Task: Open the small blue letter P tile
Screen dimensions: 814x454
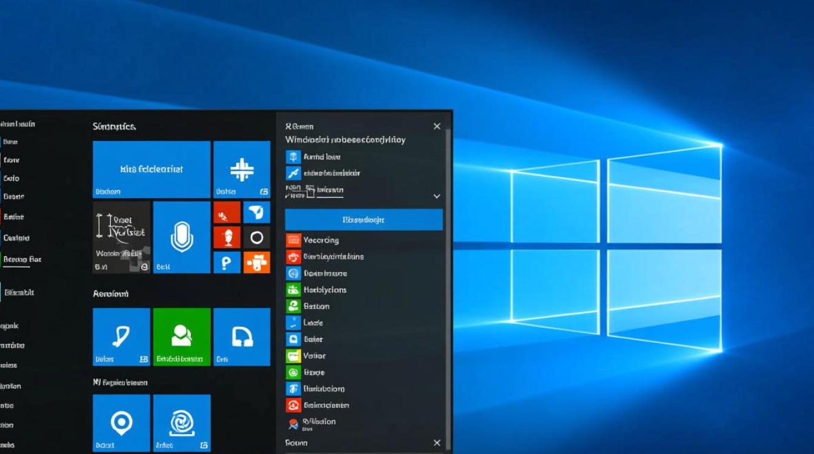Action: (x=227, y=263)
